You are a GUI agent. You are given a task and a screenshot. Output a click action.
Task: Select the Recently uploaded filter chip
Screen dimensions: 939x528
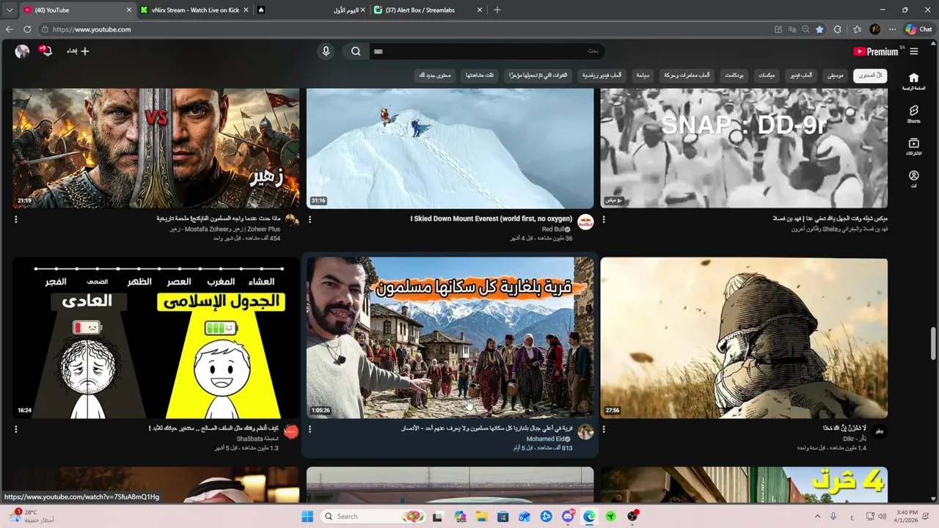point(538,76)
